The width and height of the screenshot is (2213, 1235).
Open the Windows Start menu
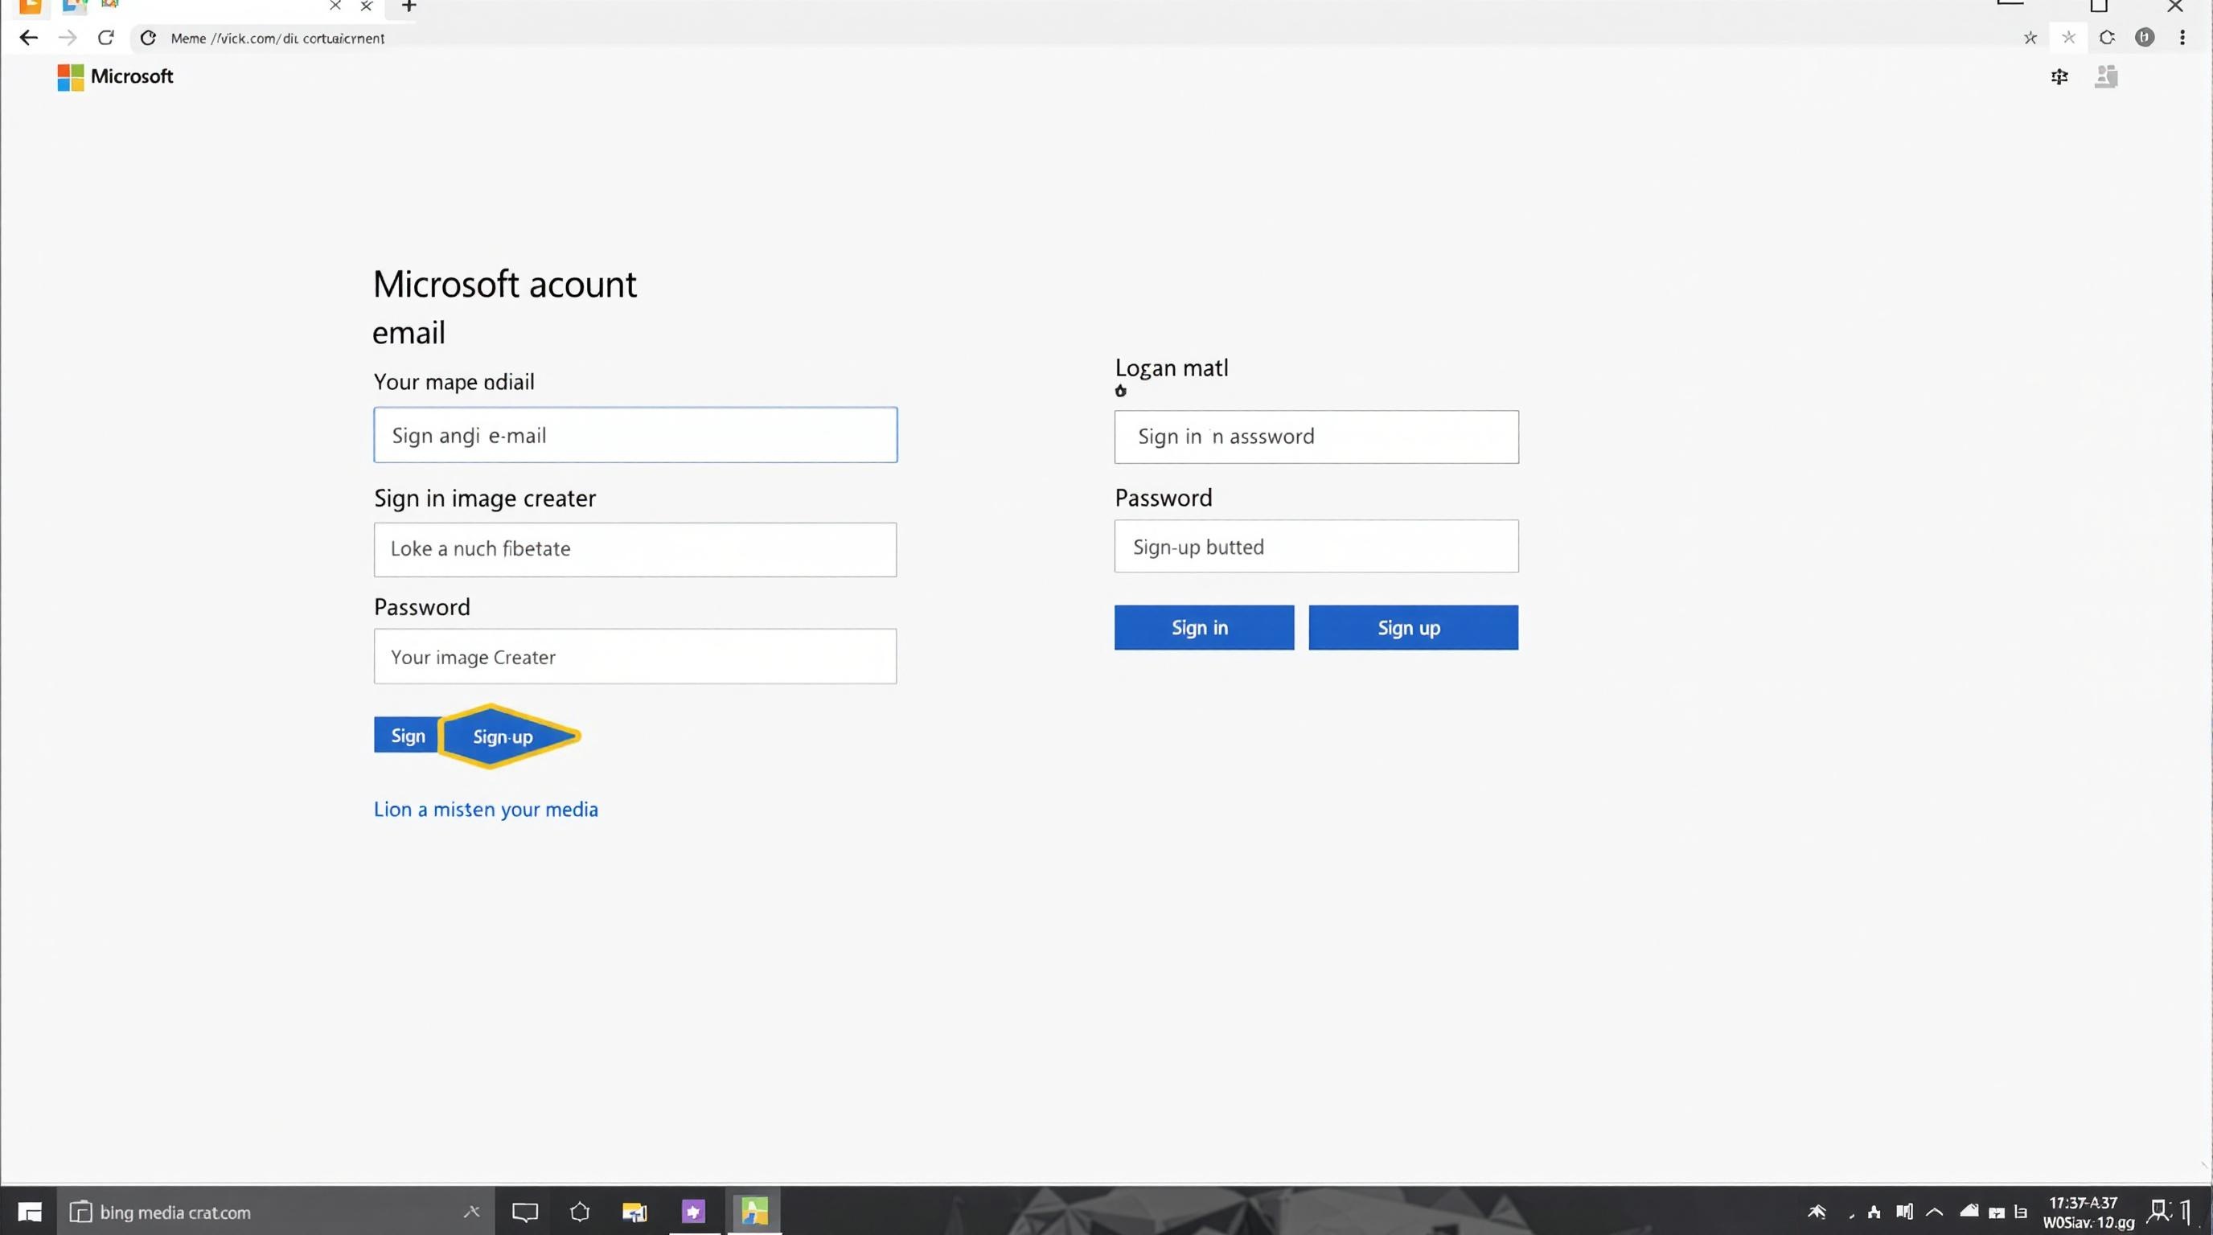tap(29, 1212)
